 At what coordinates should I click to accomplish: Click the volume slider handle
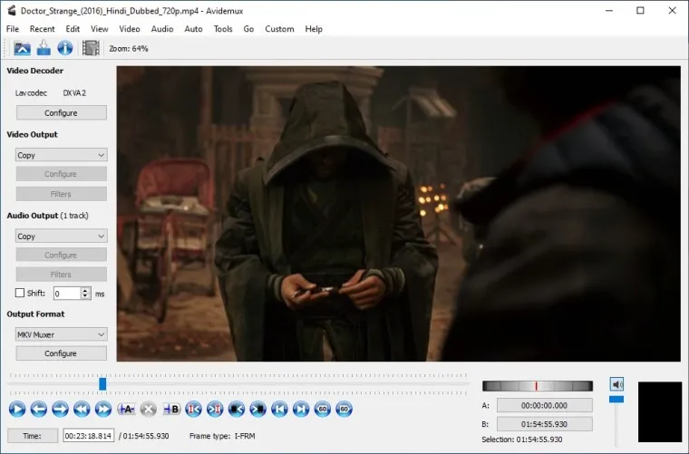[616, 399]
